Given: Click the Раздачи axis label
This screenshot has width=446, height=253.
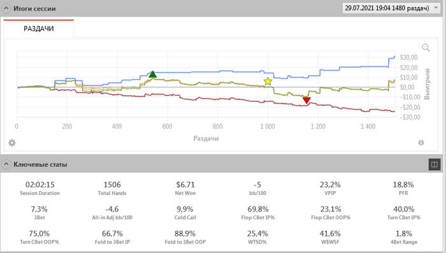Looking at the screenshot, I should point(206,138).
